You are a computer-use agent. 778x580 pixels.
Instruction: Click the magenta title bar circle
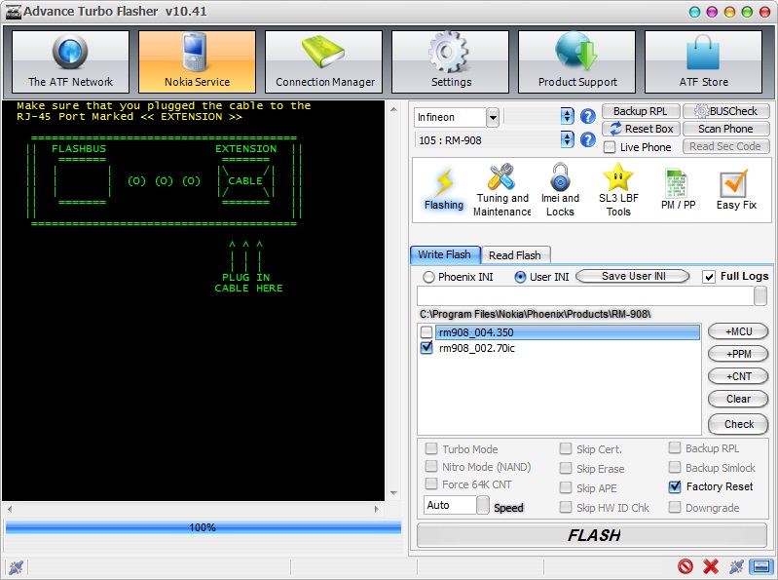click(712, 12)
